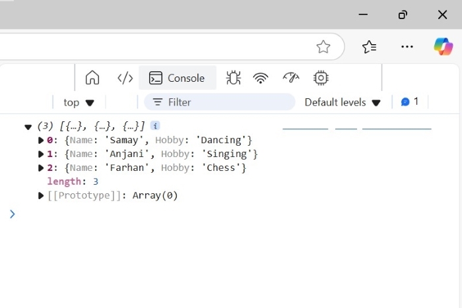Screen dimensions: 462x308
Task: Open the top context dropdown
Action: coord(79,102)
